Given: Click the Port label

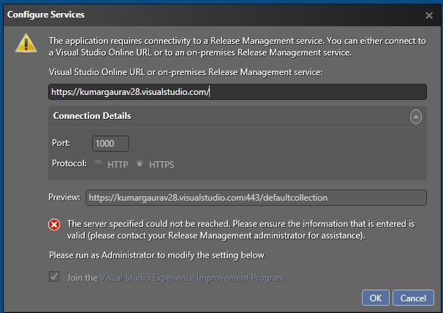Looking at the screenshot, I should (61, 143).
